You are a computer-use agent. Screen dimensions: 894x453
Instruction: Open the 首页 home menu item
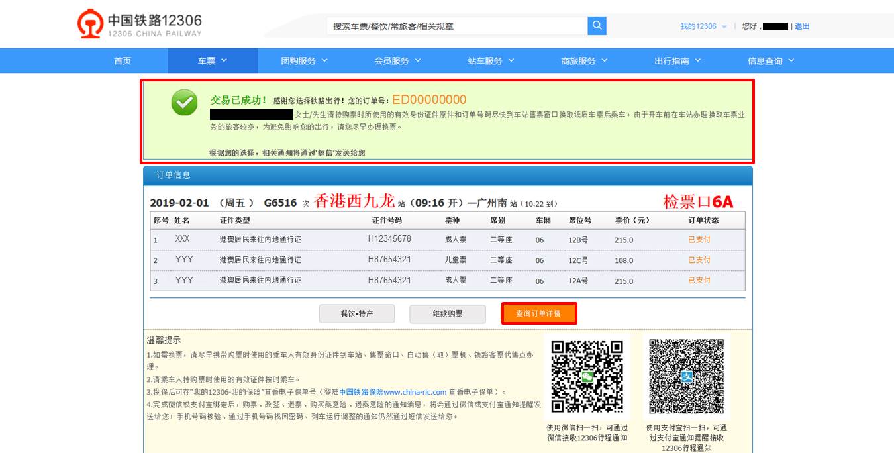pos(121,60)
